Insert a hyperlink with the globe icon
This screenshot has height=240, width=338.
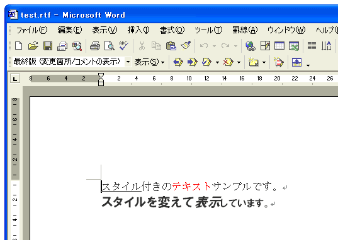point(251,46)
